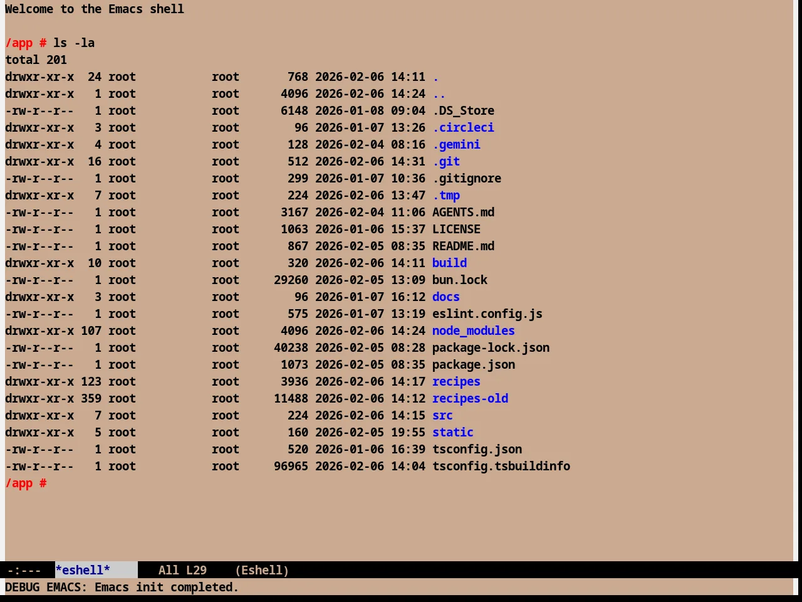
Task: Click the package-lock.json file name
Action: click(491, 348)
